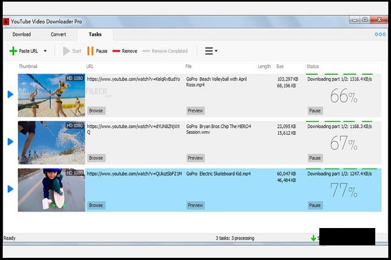
Task: Click blue play arrow beside Beach Volleyball row
Action: pyautogui.click(x=10, y=94)
